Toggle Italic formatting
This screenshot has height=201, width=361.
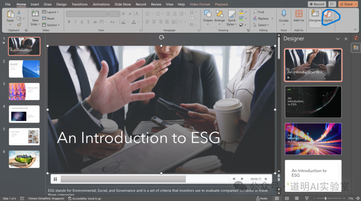click(76, 22)
